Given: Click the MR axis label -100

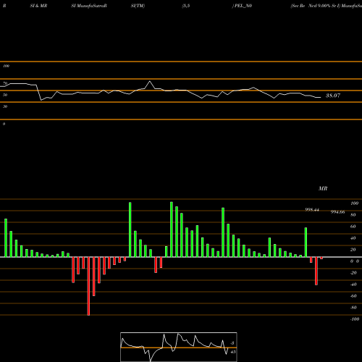Looking at the screenshot, I should (x=355, y=319).
